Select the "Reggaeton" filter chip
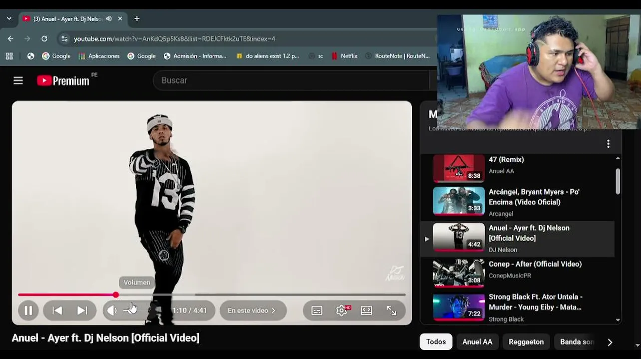Viewport: 641px width, 359px height. point(526,342)
